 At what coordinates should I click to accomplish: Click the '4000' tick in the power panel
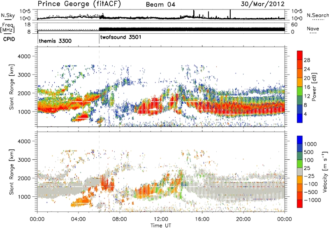[24, 56]
